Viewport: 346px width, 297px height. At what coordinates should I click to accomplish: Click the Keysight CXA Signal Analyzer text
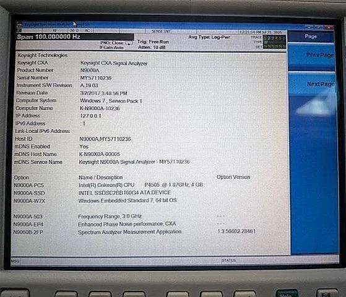click(x=114, y=63)
